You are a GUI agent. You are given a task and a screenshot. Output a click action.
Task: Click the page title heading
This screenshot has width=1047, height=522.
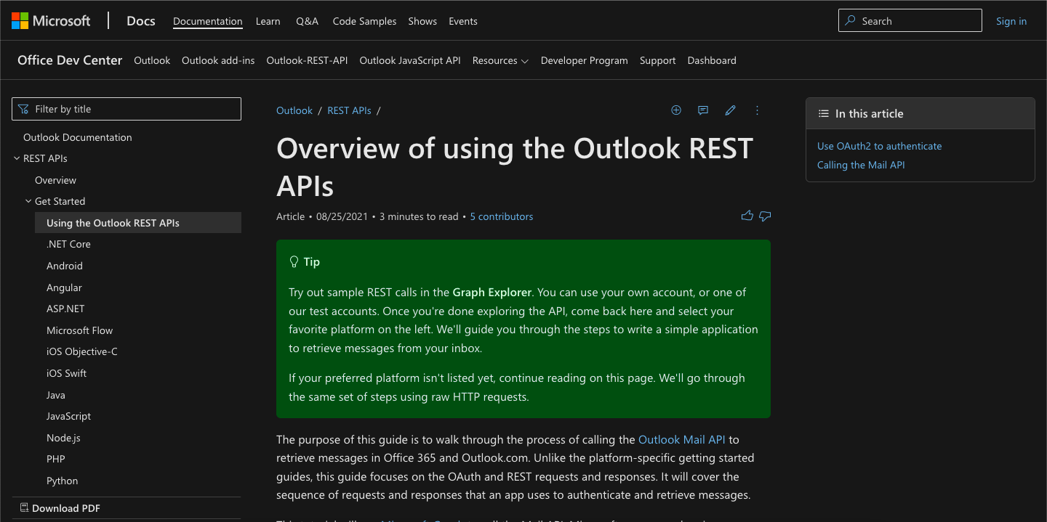point(515,167)
